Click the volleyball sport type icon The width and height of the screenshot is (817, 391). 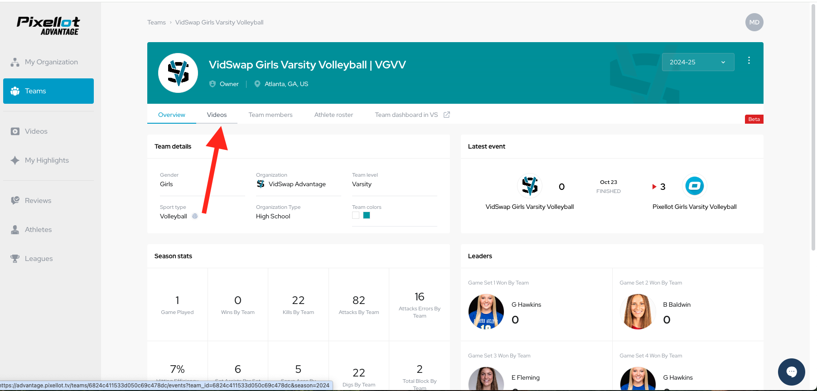195,216
